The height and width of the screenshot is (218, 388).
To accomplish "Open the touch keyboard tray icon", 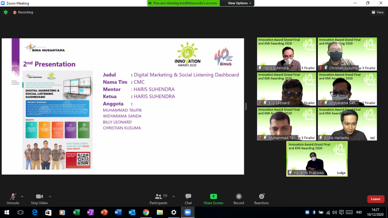I will 349,212.
